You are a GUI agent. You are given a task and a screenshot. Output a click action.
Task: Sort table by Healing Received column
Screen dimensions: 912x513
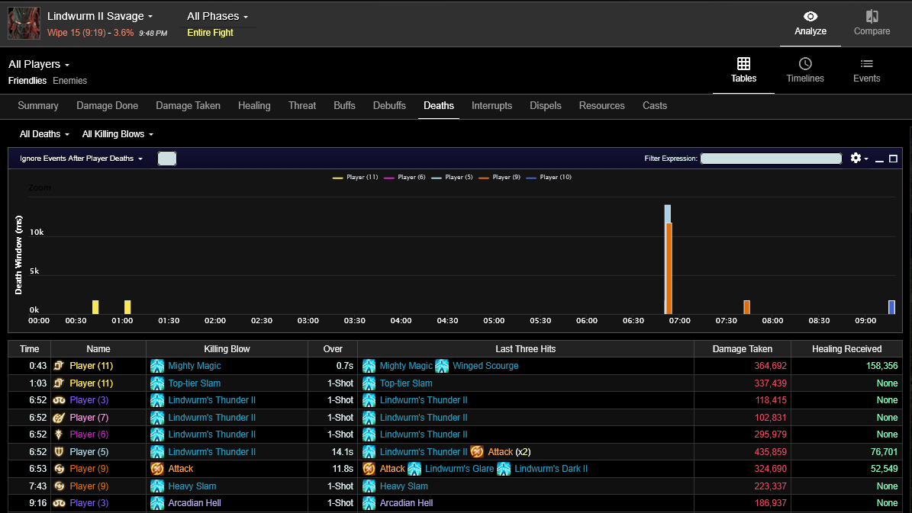[x=846, y=349]
